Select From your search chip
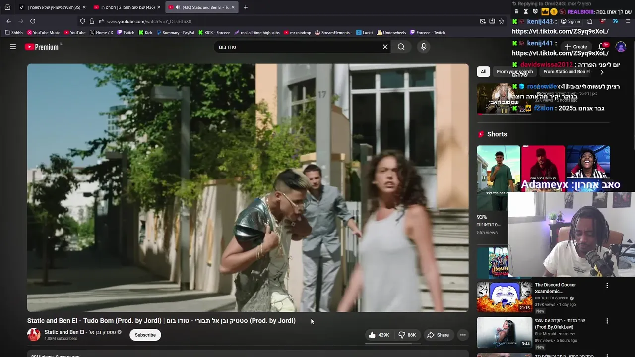635x357 pixels. point(514,72)
